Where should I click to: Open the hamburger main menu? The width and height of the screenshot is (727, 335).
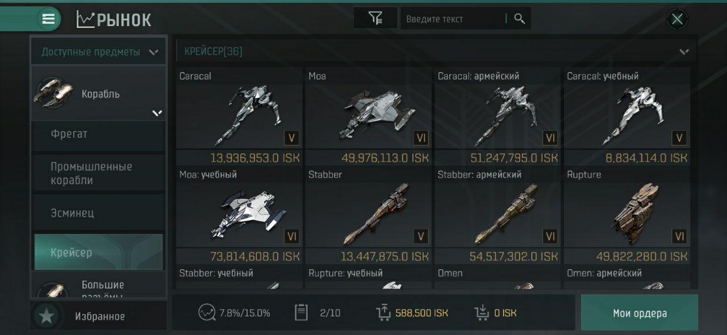coord(49,19)
